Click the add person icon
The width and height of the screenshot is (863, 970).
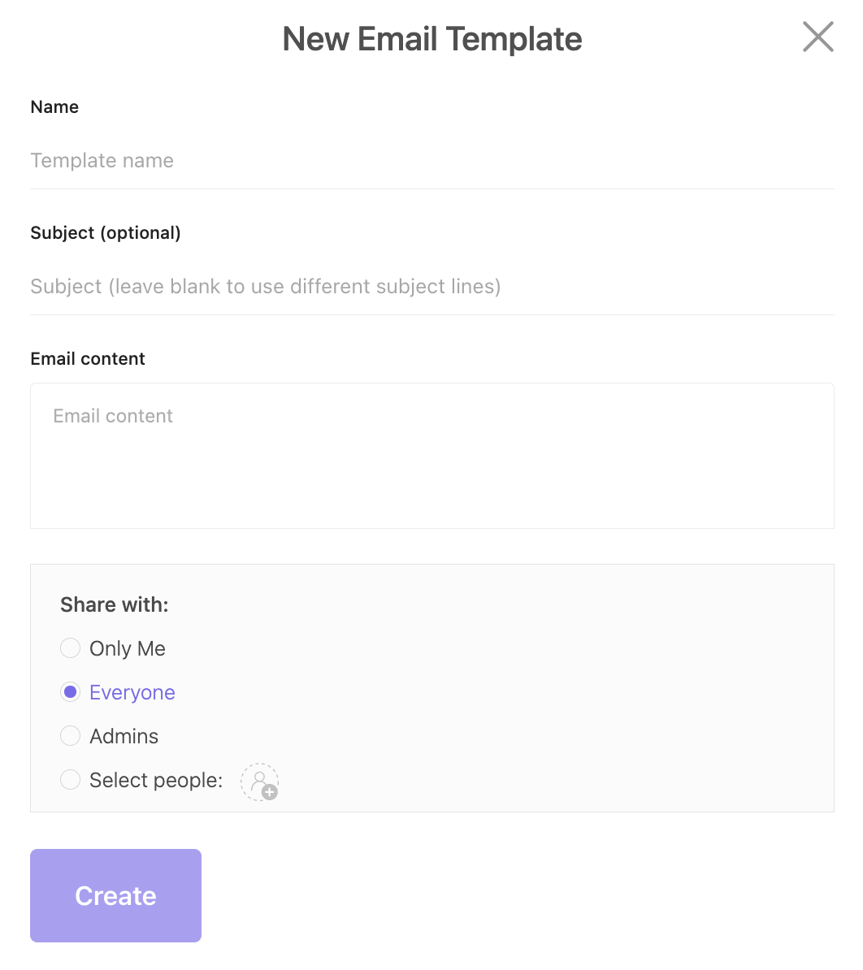[x=258, y=782]
